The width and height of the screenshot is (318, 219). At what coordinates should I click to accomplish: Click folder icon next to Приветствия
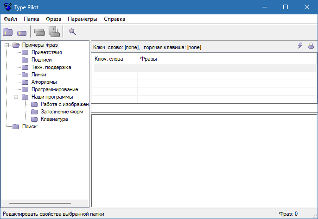tap(25, 53)
